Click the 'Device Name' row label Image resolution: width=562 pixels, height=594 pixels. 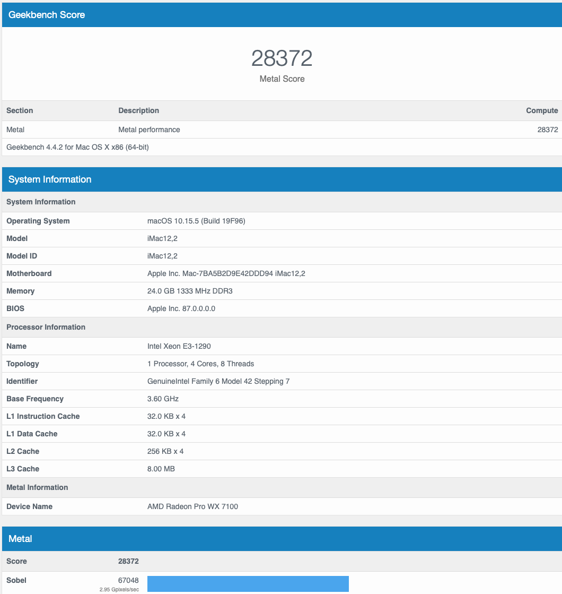(x=29, y=506)
